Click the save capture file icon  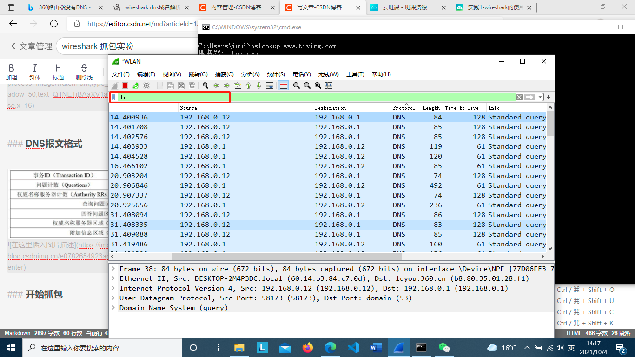[171, 86]
